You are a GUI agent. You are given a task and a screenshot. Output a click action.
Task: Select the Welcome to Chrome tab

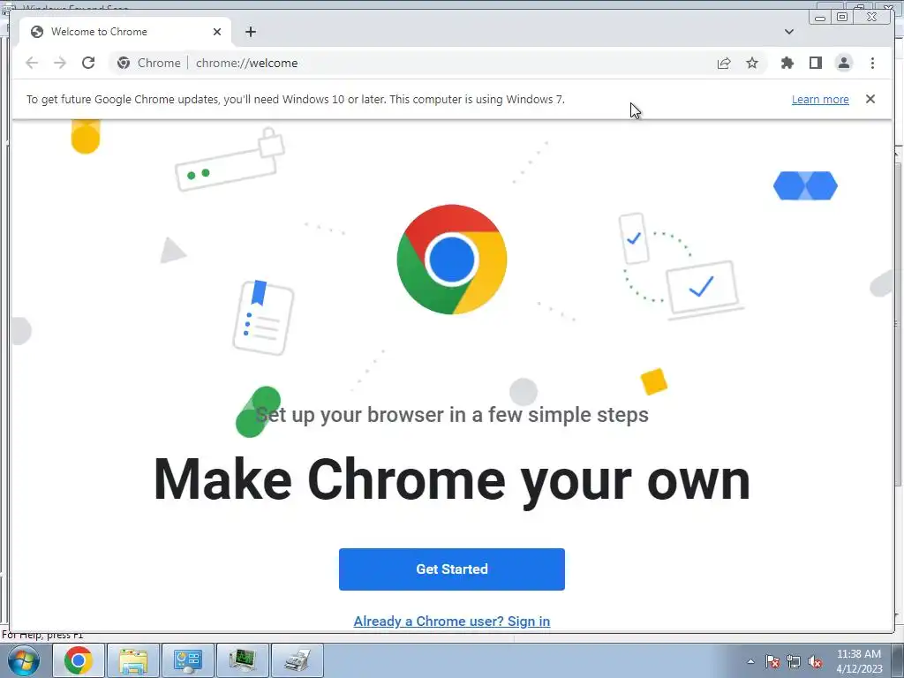pos(125,32)
